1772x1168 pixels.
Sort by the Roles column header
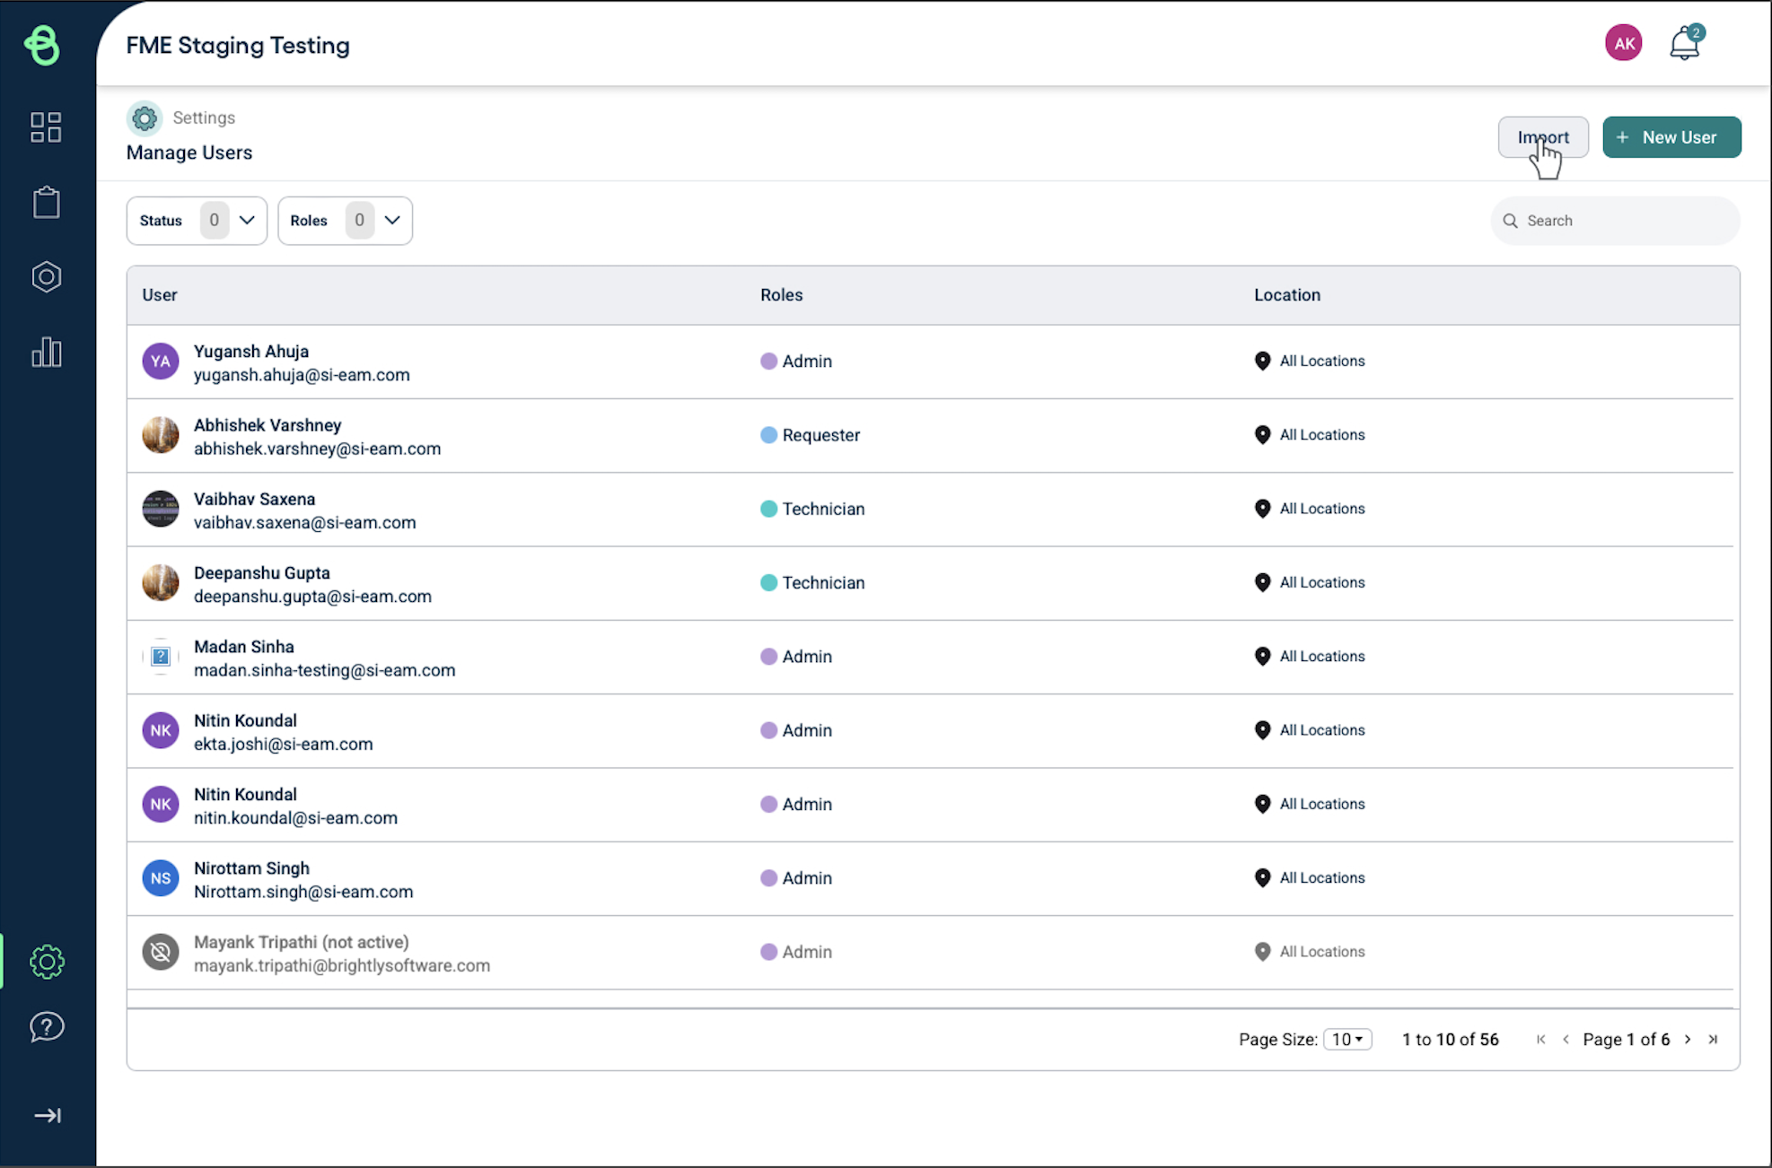point(781,295)
